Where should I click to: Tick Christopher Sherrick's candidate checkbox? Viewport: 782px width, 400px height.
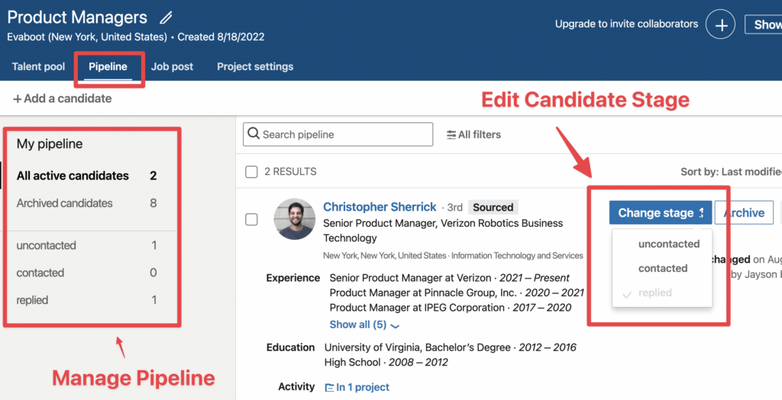pos(251,219)
